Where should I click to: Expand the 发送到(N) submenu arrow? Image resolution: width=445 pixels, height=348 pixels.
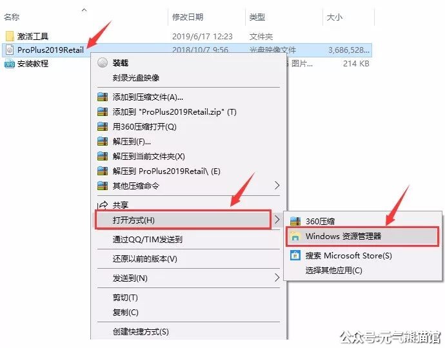(277, 278)
